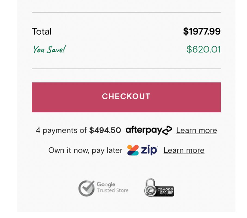This screenshot has width=247, height=218.
Task: Click the Google word in trust badge
Action: point(106,184)
